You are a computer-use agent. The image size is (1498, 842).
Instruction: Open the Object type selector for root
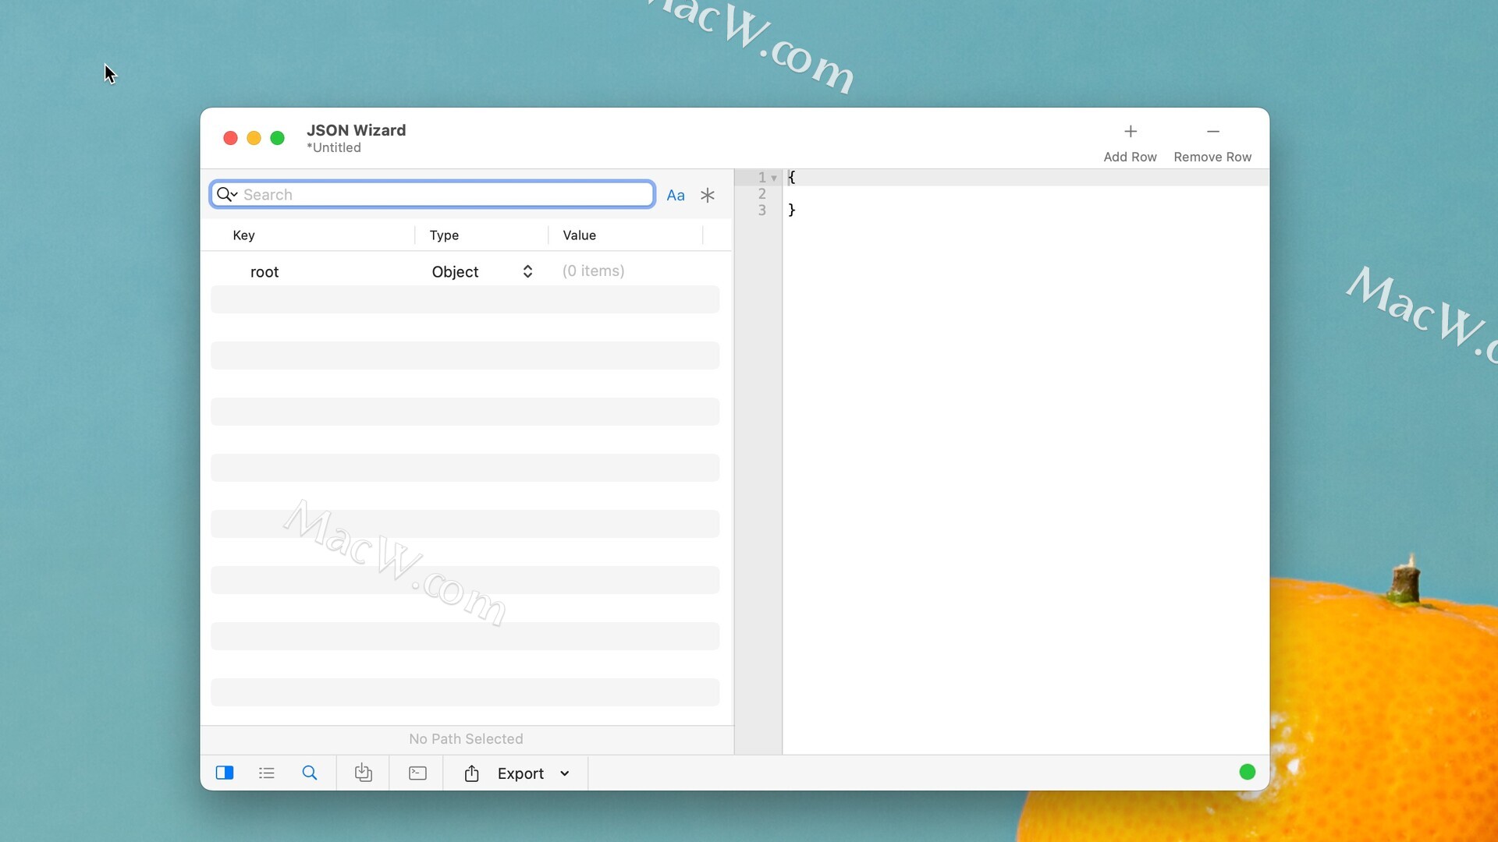tap(527, 271)
